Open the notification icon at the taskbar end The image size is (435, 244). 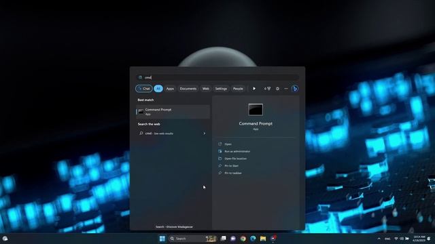430,239
